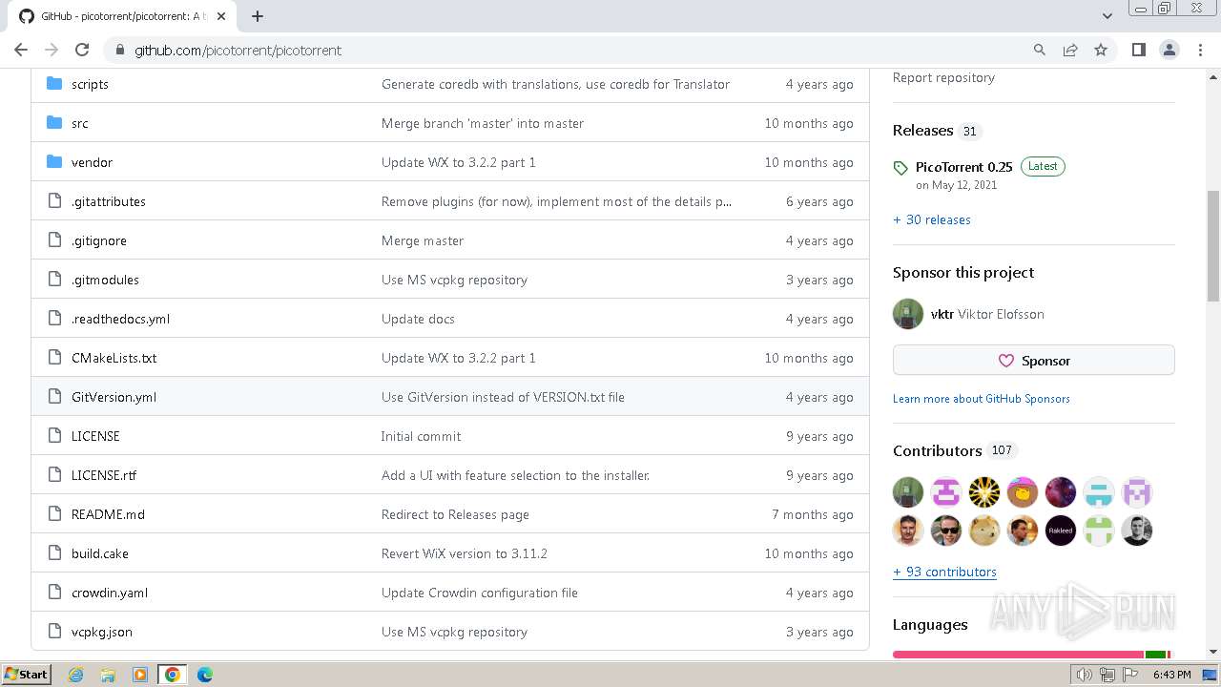Open the Rakleed contributor avatar
The height and width of the screenshot is (687, 1221).
[1061, 531]
